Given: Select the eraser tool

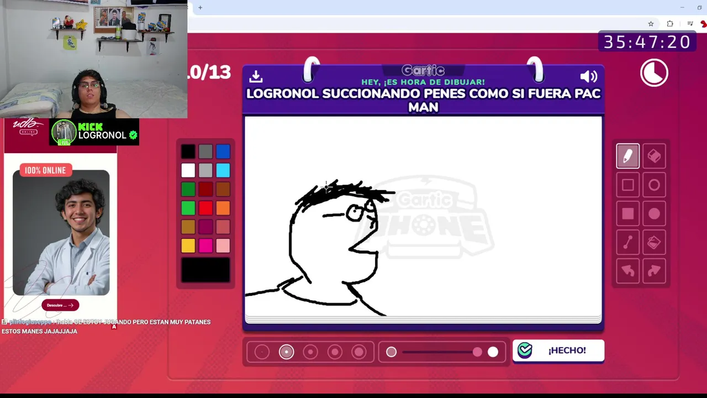Looking at the screenshot, I should pos(654,156).
